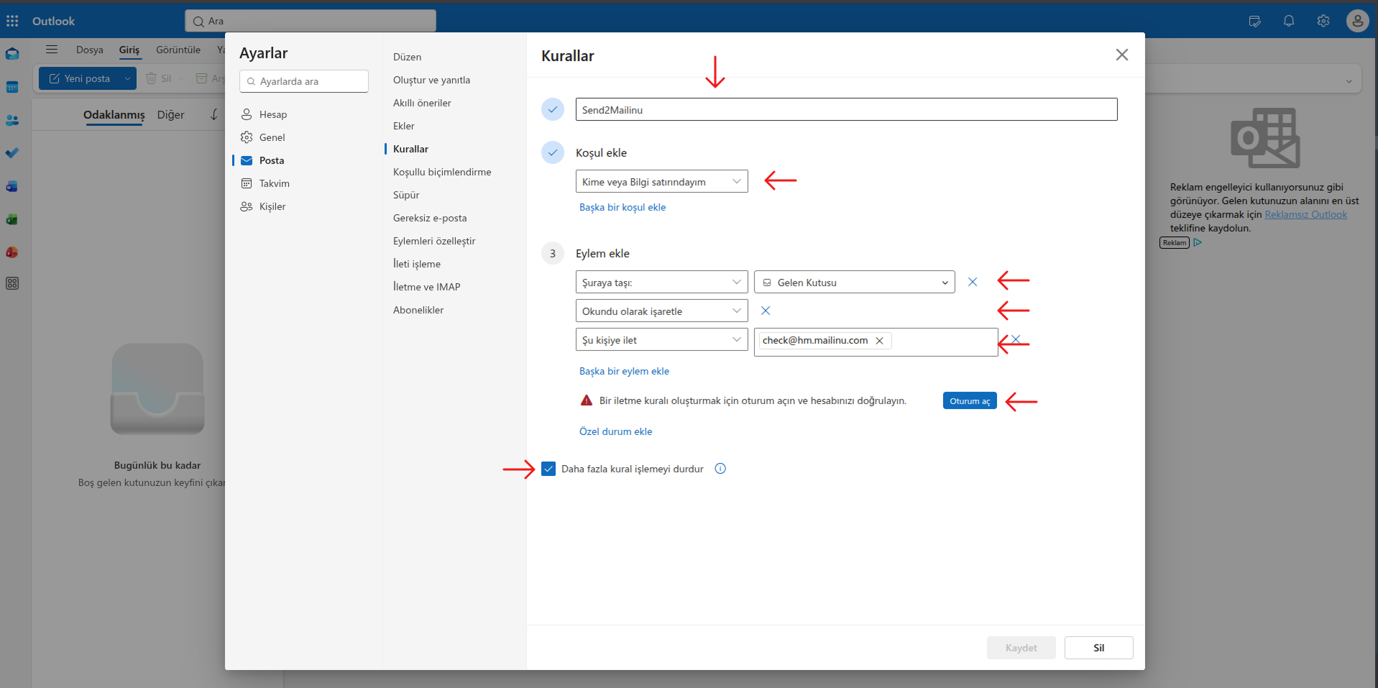Open Gereksiz e-posta settings page
Viewport: 1378px width, 688px height.
430,218
